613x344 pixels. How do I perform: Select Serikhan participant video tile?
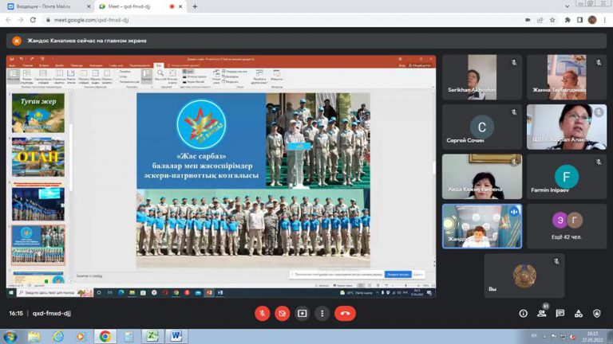[x=482, y=76]
